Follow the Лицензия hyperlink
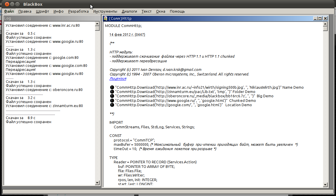The image size is (336, 196). [118, 79]
